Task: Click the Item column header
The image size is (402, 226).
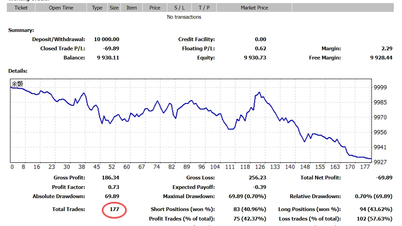Action: tap(132, 8)
